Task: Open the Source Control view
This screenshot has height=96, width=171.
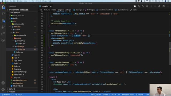Action: coord(3,20)
